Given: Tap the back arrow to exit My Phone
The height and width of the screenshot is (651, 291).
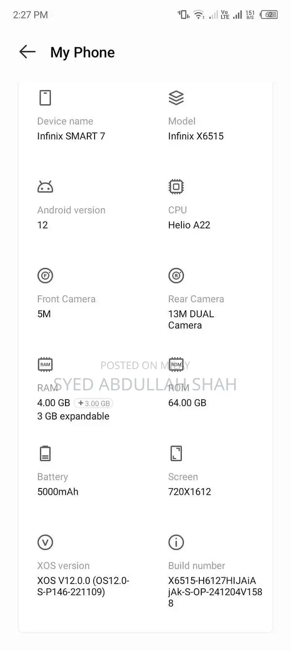Looking at the screenshot, I should (x=27, y=52).
